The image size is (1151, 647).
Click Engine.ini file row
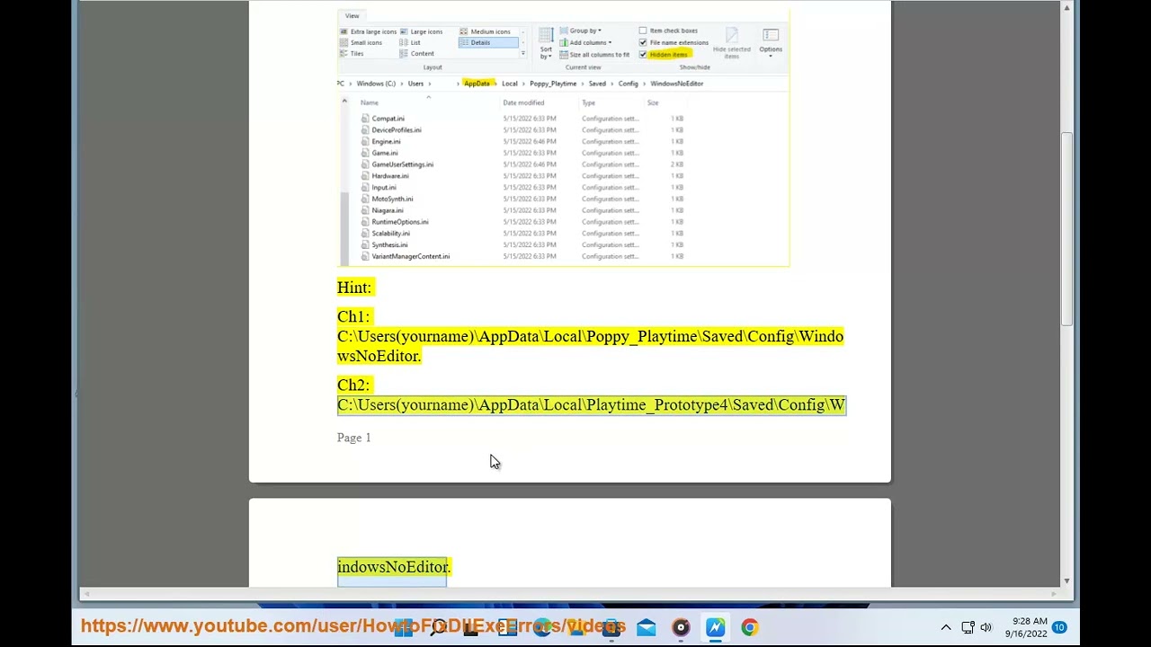click(522, 141)
